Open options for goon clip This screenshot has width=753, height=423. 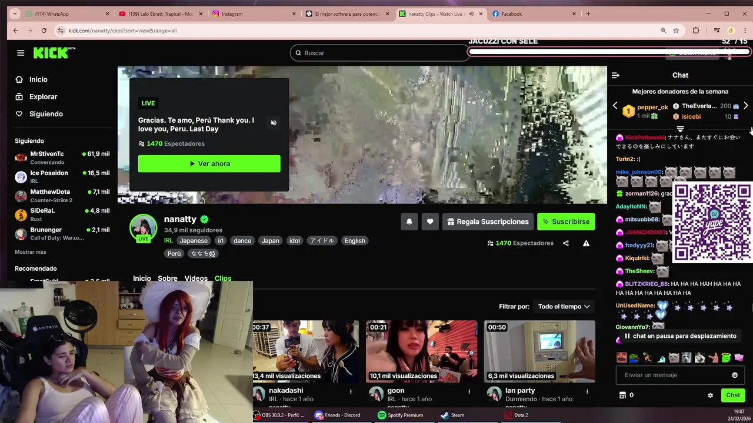tap(469, 391)
